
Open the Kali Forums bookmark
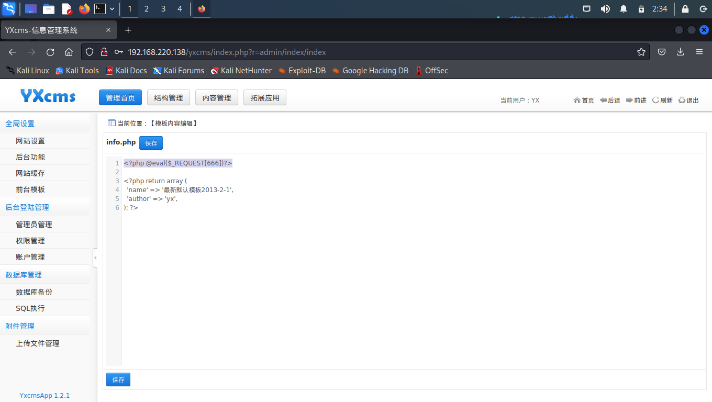[179, 71]
